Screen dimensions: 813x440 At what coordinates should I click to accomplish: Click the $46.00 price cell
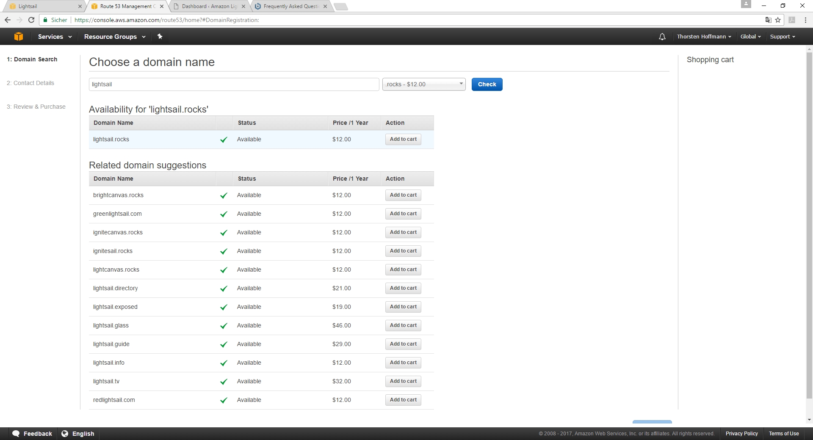point(342,325)
